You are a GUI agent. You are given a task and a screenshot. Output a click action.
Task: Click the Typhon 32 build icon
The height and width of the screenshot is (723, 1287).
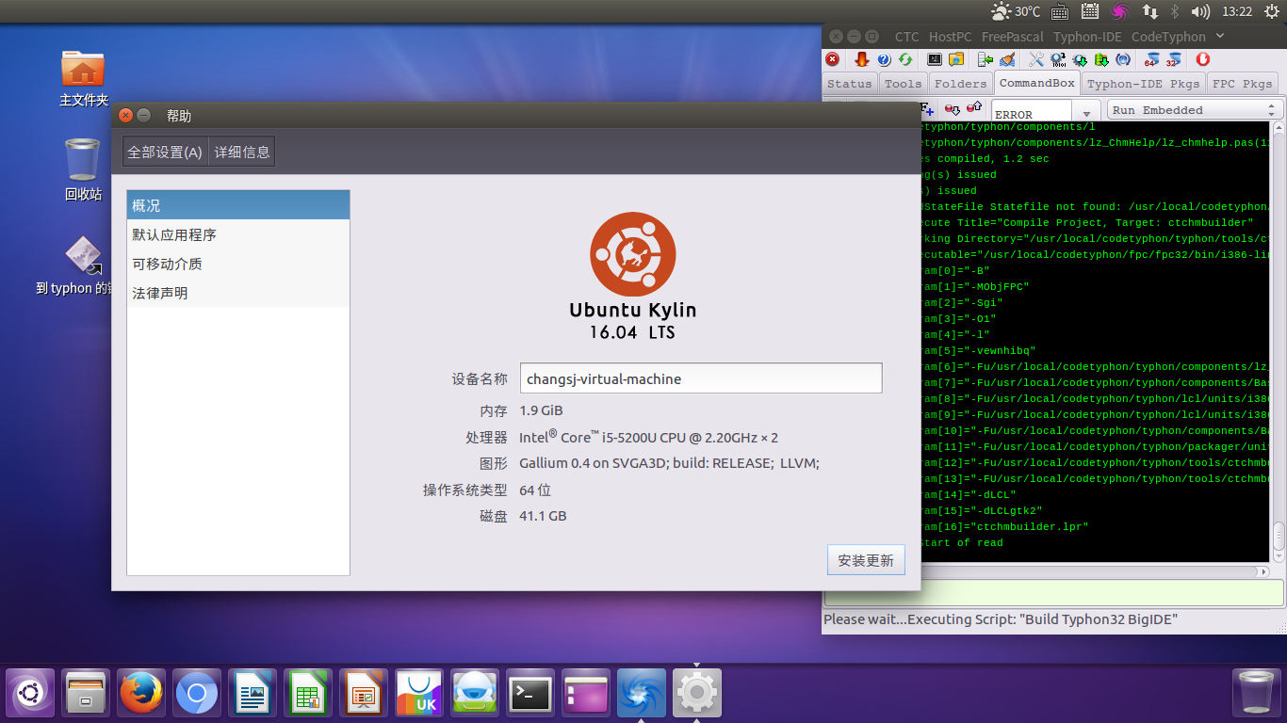[x=1173, y=59]
